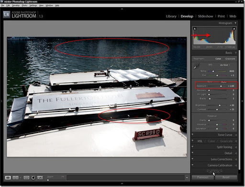Click the Reset button

pos(226,177)
